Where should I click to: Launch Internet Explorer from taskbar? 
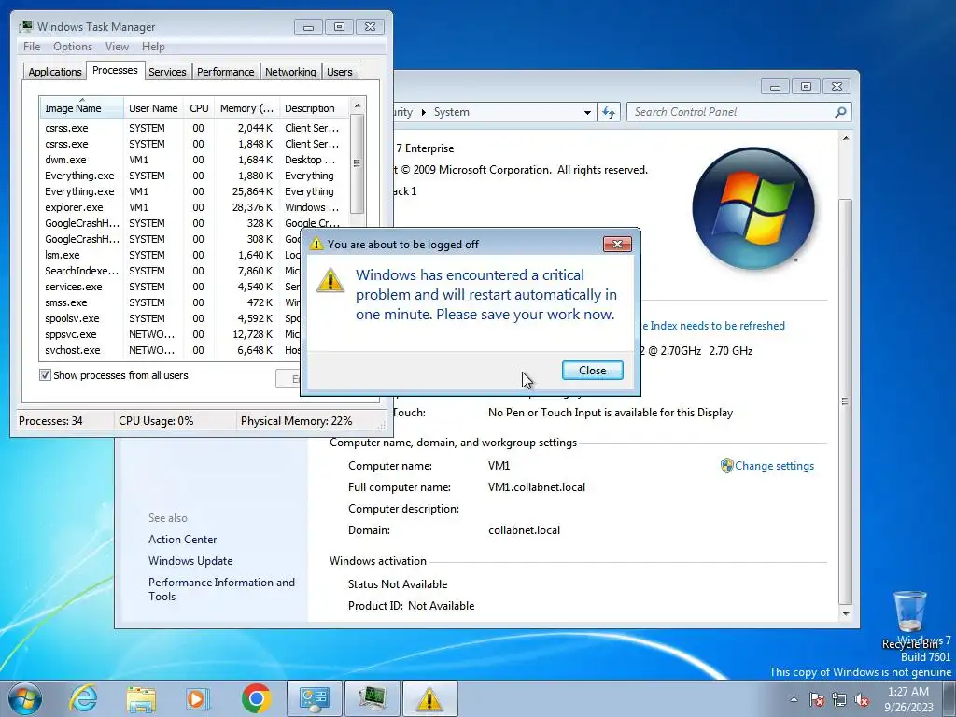pos(83,698)
